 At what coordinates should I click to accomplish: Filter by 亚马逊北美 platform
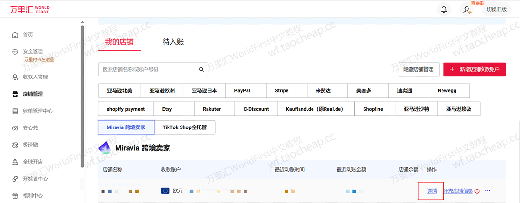[119, 91]
